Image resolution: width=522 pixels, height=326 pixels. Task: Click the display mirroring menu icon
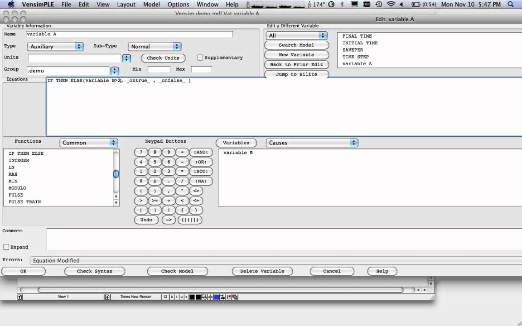coord(354,5)
